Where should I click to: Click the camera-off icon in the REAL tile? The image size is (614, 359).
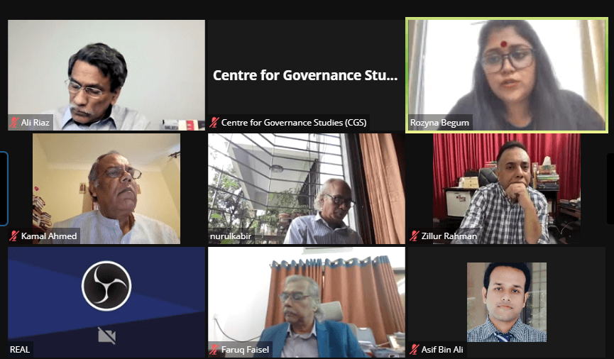click(106, 336)
